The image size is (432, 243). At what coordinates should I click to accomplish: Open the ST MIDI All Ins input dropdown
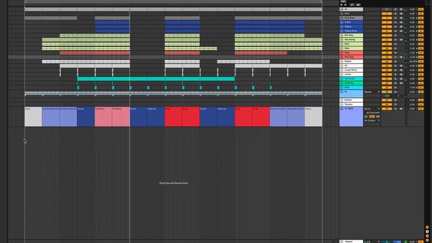click(372, 109)
